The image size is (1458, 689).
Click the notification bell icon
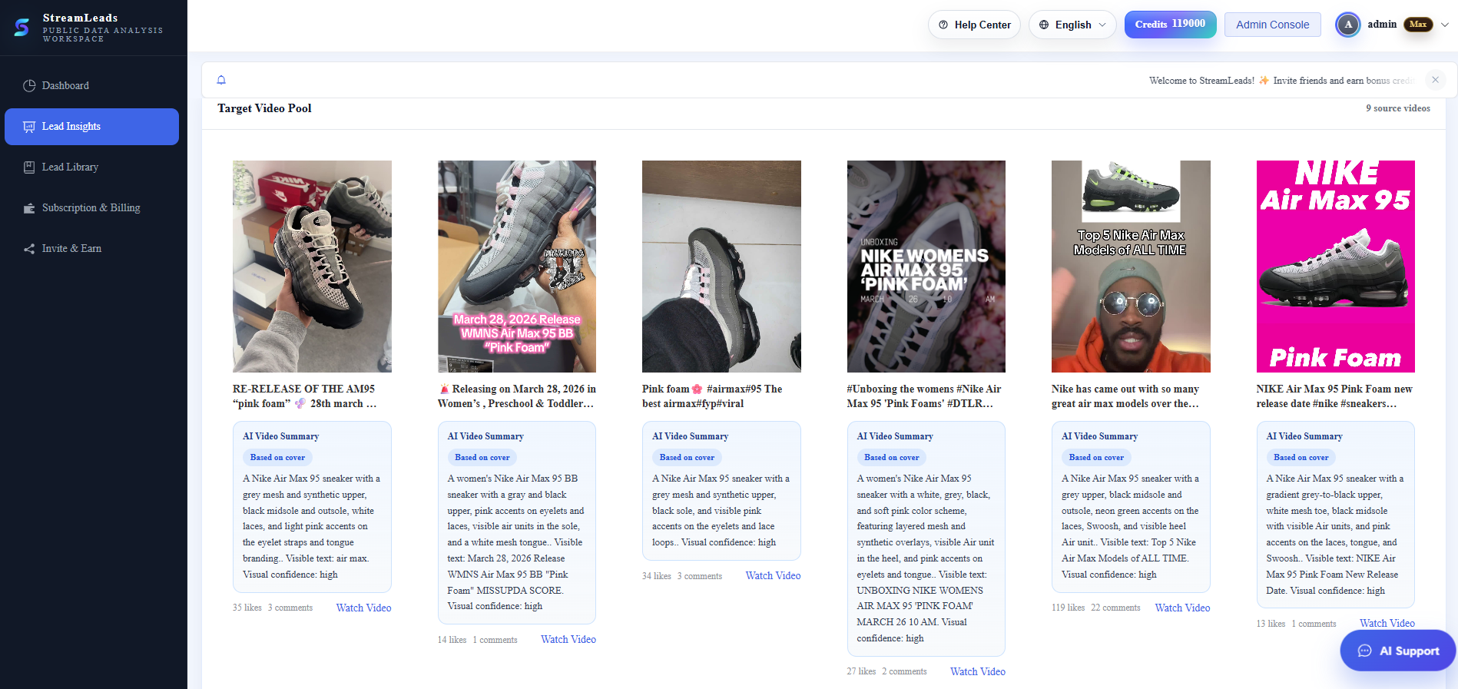point(221,80)
